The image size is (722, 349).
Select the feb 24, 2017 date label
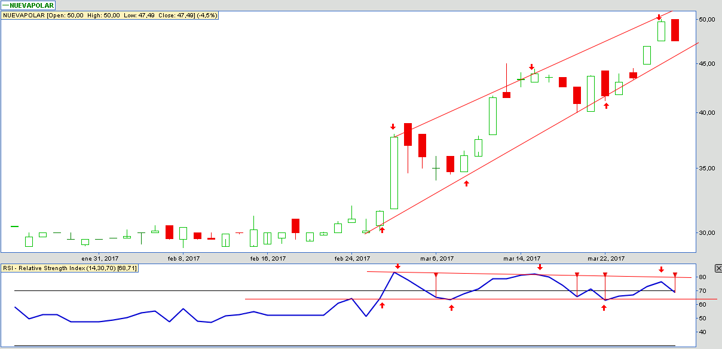(x=353, y=258)
